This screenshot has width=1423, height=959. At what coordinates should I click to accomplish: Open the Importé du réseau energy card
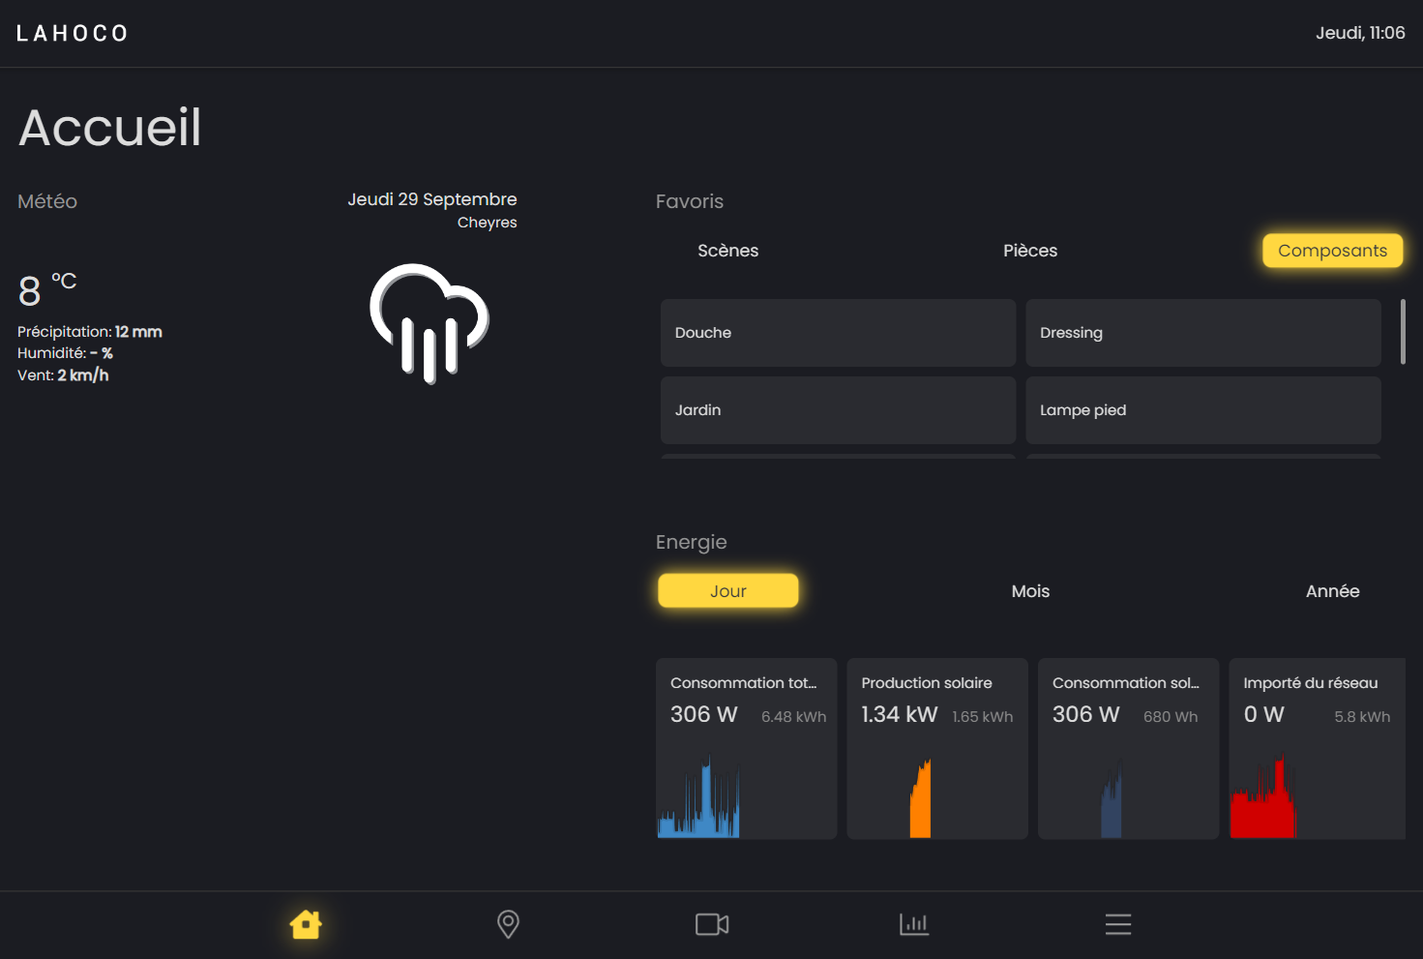pyautogui.click(x=1317, y=748)
